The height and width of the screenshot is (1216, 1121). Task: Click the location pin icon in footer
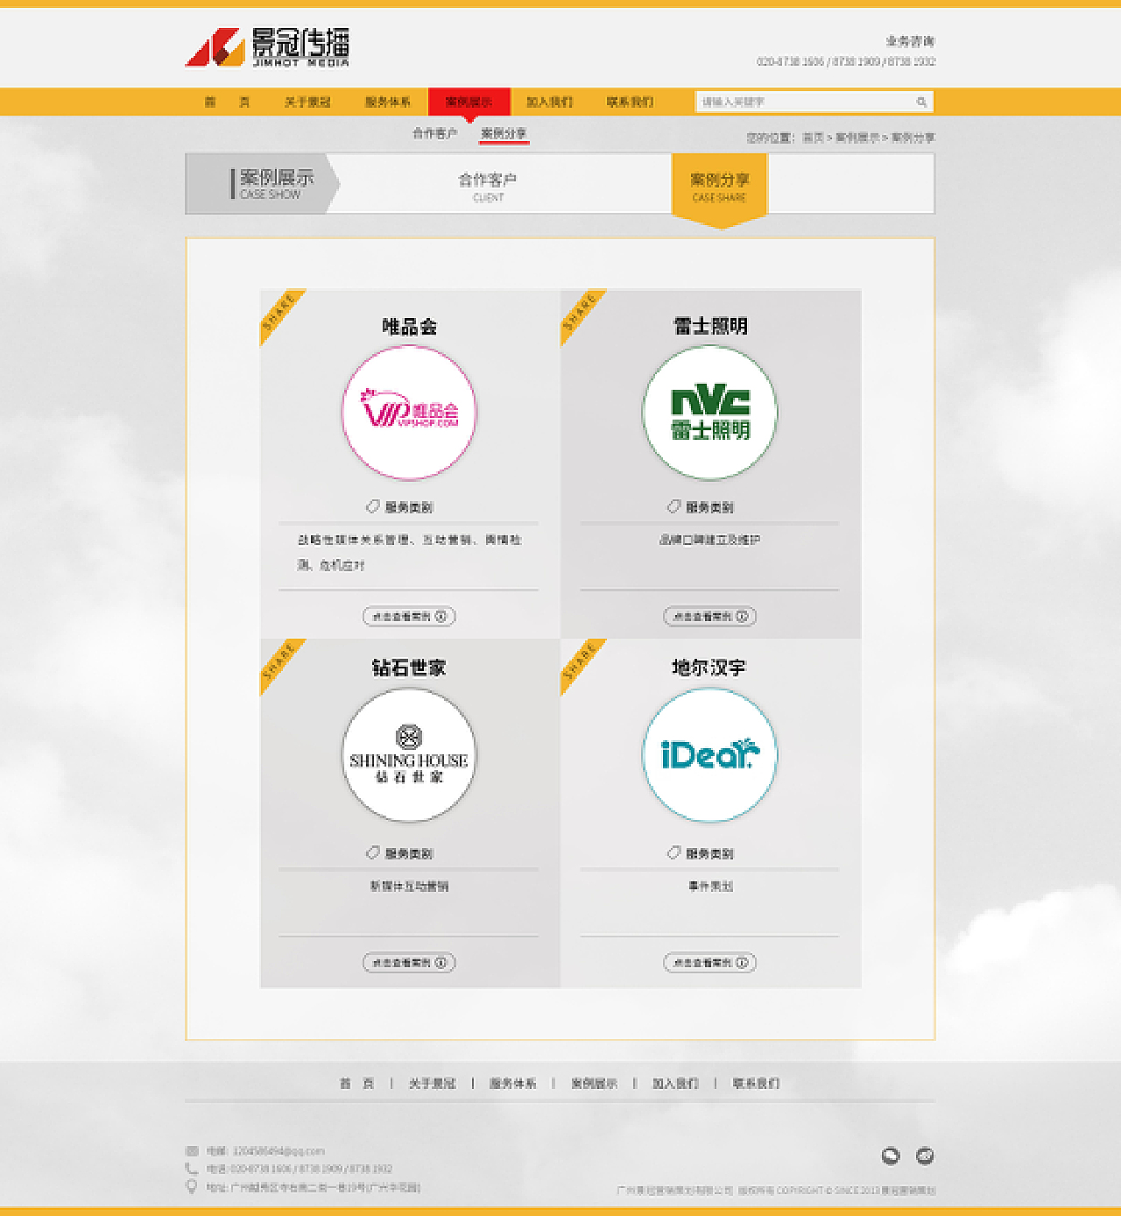192,1187
